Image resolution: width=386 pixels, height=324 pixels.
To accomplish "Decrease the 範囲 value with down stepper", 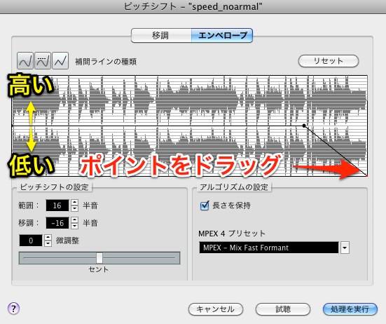I will pos(74,208).
